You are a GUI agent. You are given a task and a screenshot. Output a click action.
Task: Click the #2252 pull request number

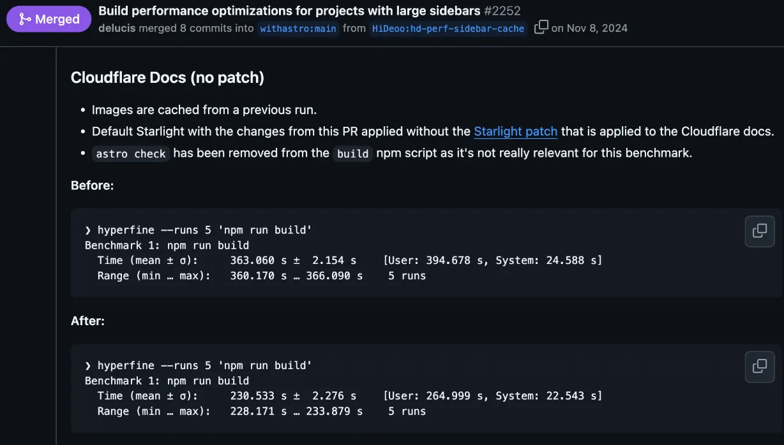point(502,11)
